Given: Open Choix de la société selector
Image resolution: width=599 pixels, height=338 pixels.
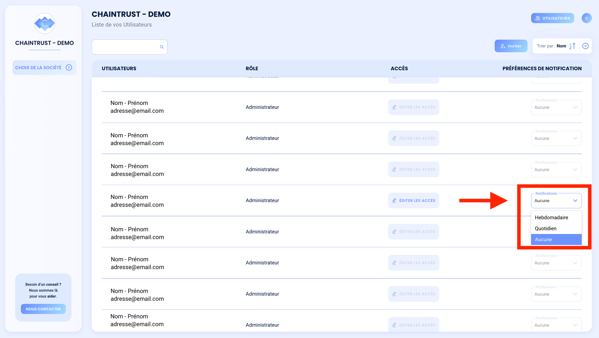Looking at the screenshot, I should tap(44, 67).
